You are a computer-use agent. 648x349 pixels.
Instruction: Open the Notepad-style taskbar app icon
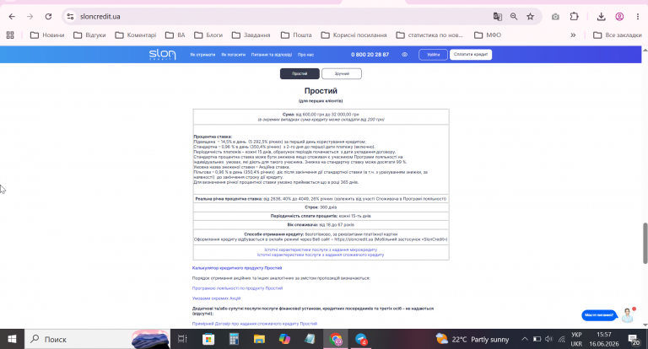coord(310,339)
